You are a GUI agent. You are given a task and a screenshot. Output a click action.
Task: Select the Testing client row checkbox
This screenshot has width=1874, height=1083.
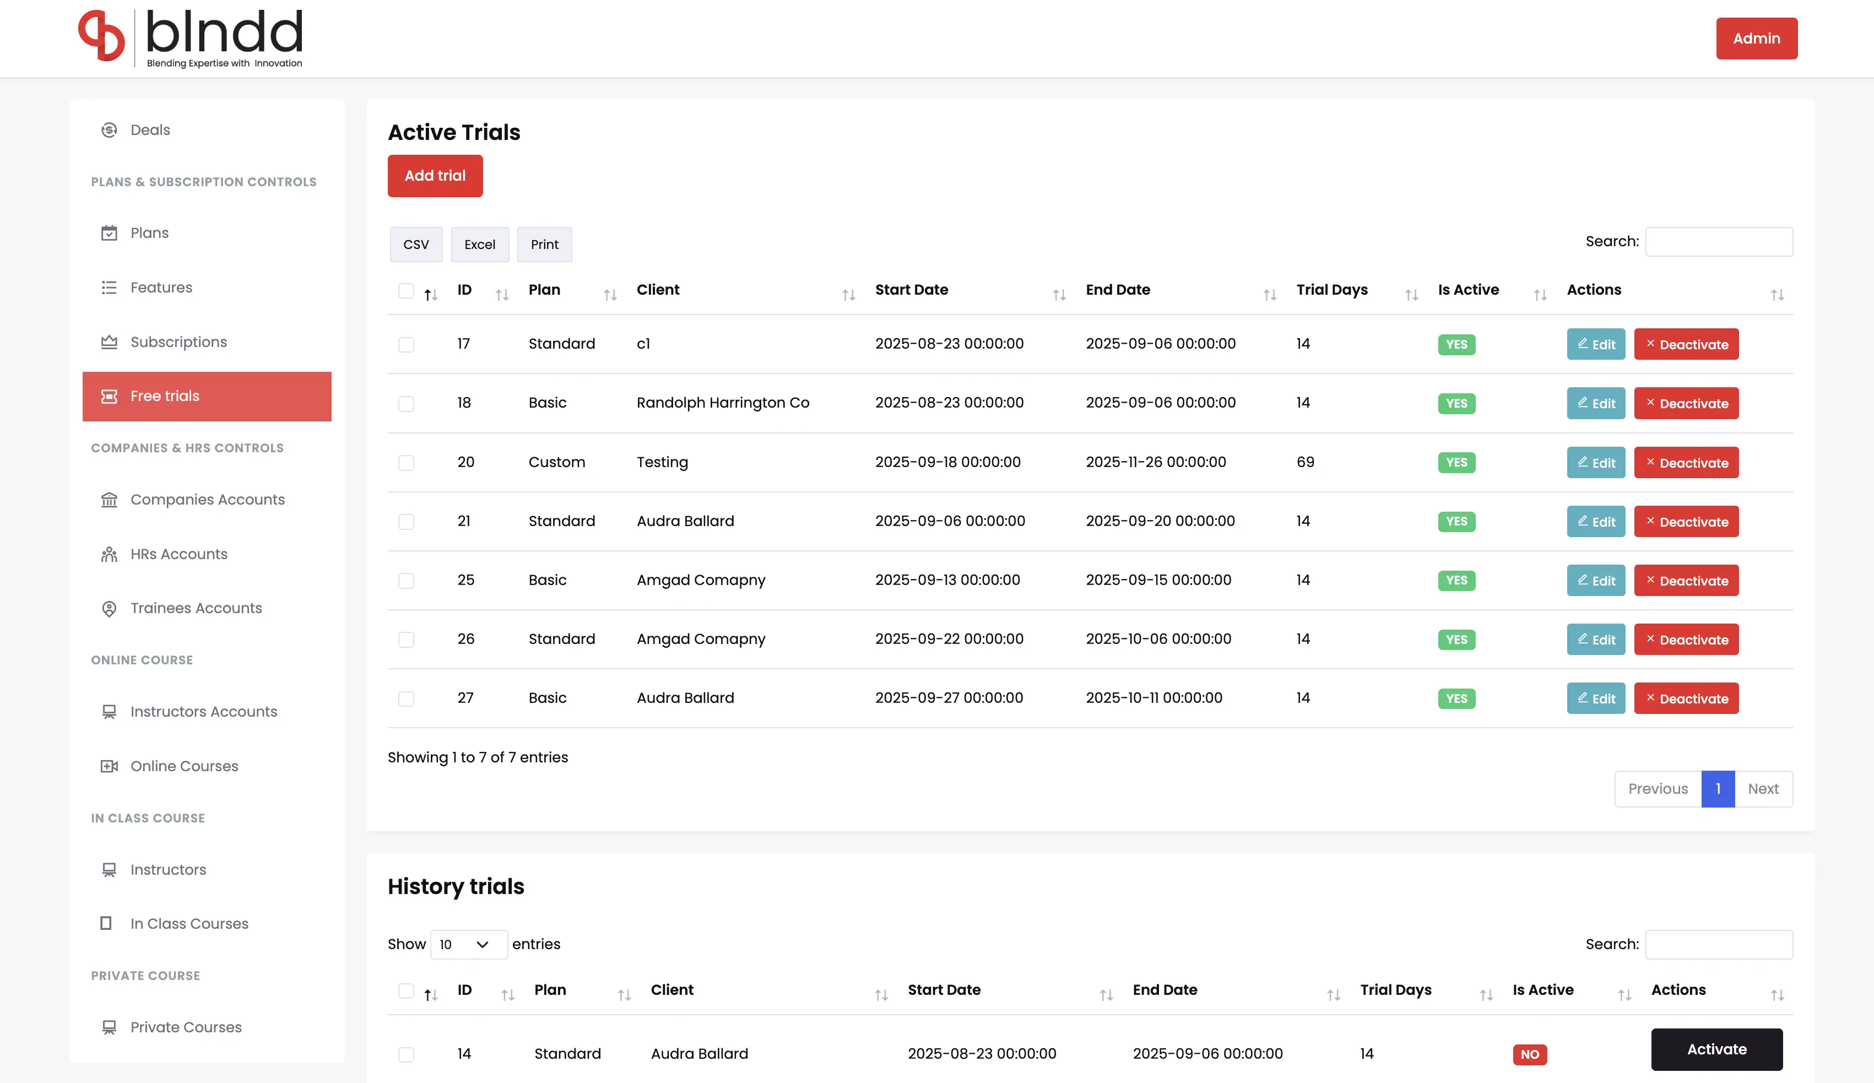406,463
